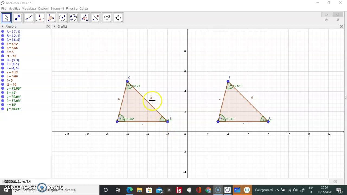Select the Circle with center tool
This screenshot has height=195, width=347.
[62, 18]
